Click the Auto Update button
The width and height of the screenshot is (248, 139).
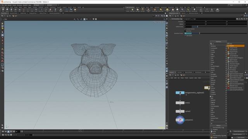click(x=241, y=137)
